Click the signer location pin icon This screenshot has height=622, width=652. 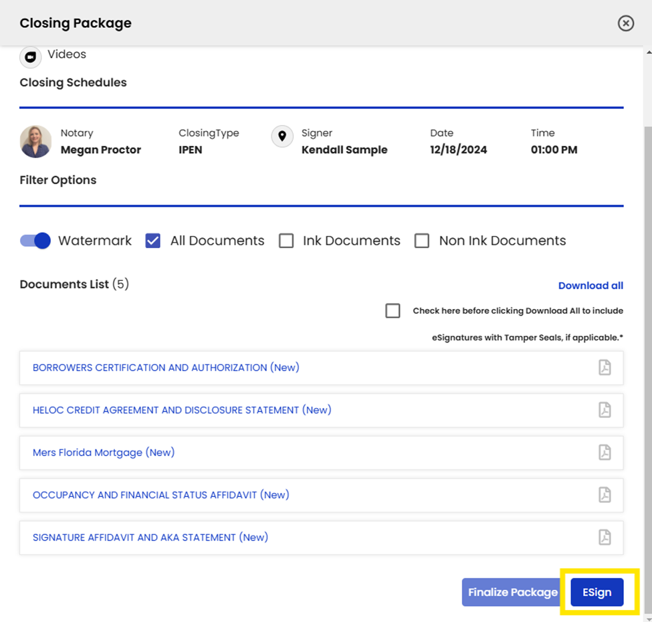click(282, 136)
